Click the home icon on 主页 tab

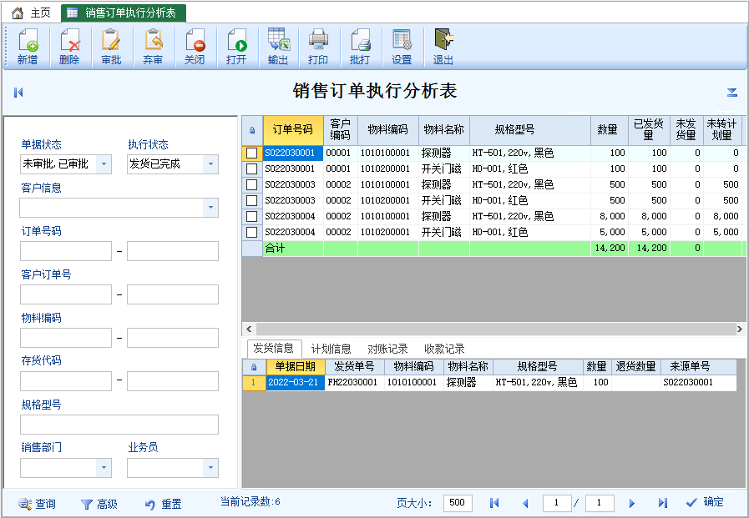point(18,13)
